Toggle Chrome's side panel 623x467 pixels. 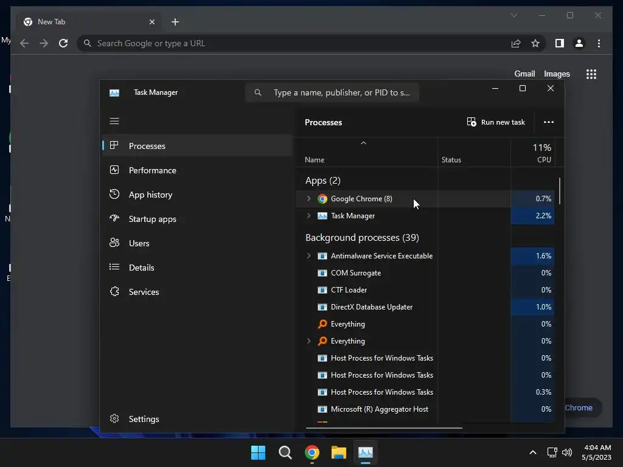[560, 43]
